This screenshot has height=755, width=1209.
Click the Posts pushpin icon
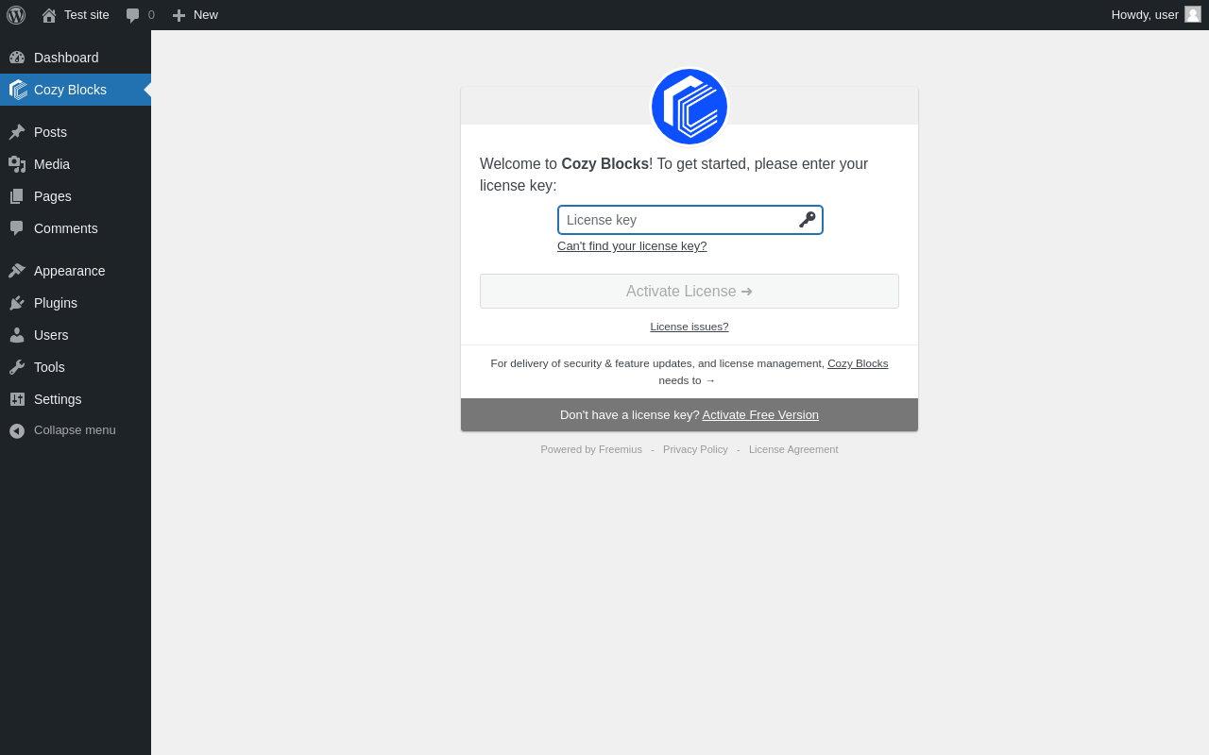coord(17,132)
